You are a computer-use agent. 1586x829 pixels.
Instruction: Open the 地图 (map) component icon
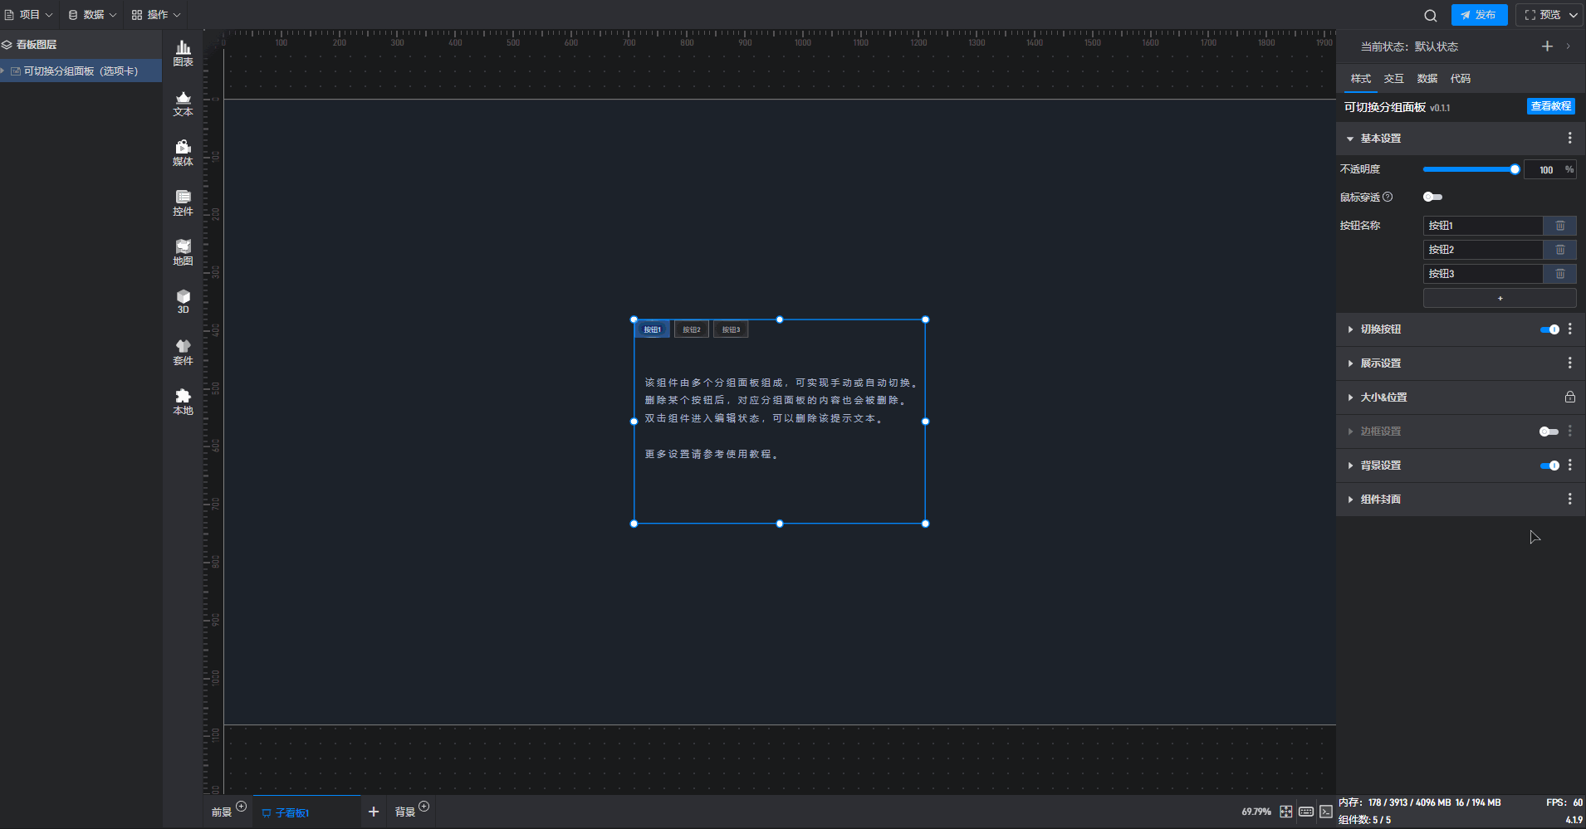click(x=183, y=252)
